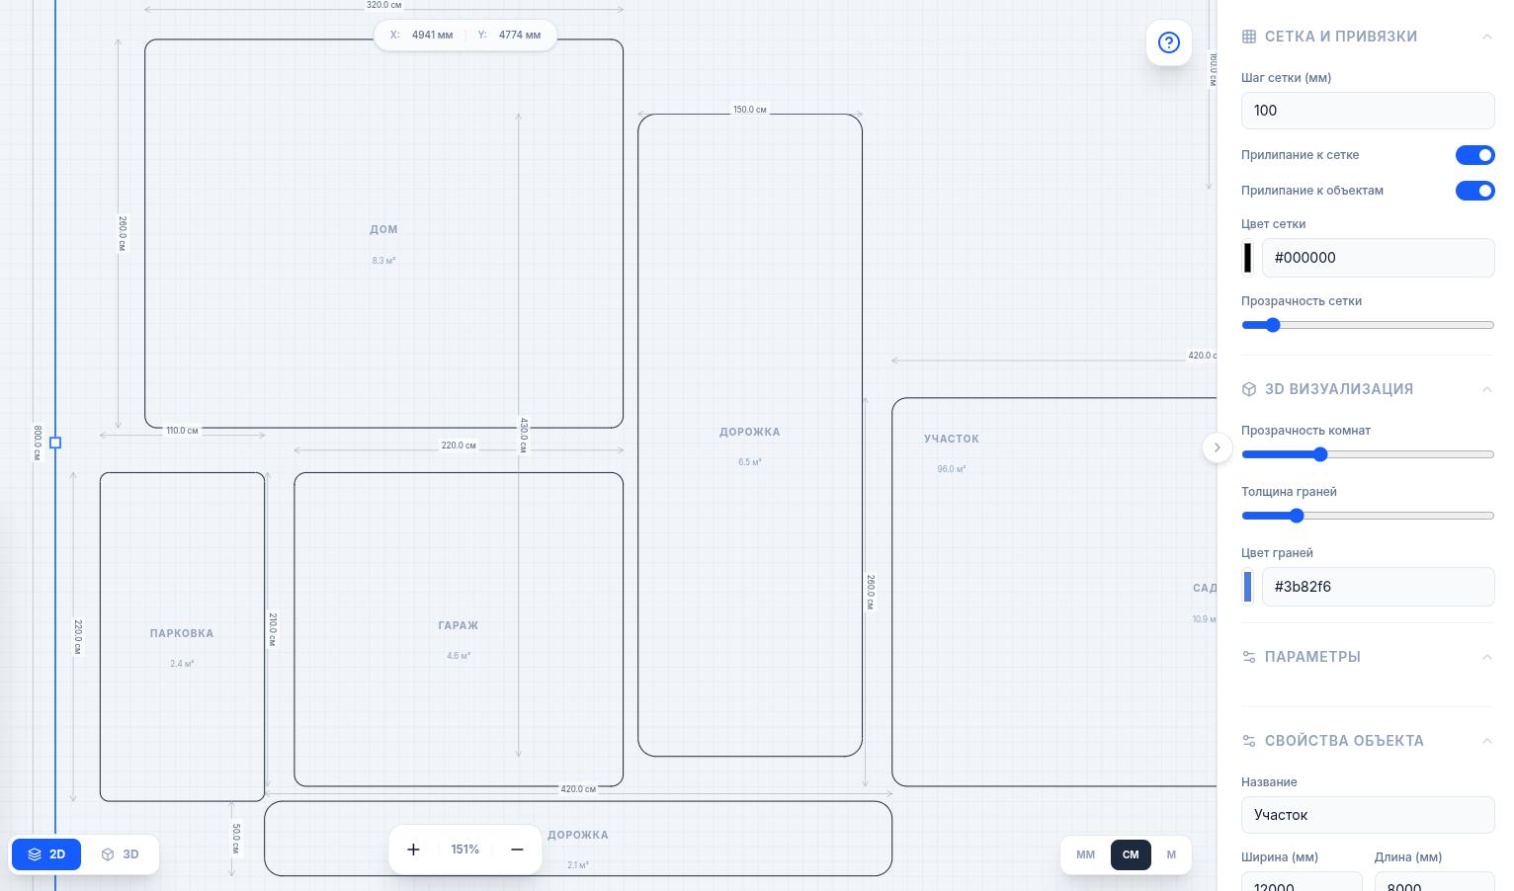Collapse the Сетка и привязки section

coord(1486,37)
